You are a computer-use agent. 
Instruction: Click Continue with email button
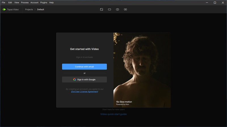tap(84, 66)
